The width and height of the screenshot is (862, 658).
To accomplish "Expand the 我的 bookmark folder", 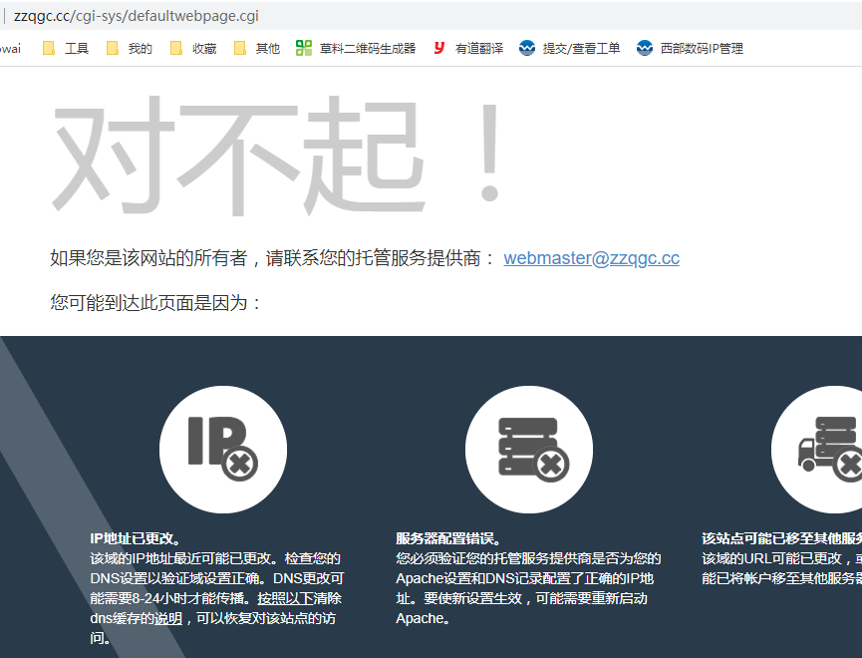I will tap(130, 48).
